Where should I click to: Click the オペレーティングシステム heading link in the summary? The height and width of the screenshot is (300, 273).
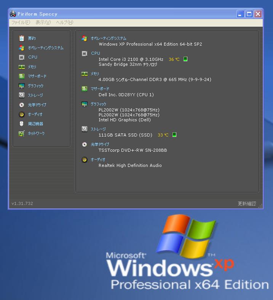click(109, 38)
